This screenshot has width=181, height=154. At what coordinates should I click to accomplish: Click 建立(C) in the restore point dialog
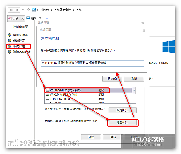(112, 79)
